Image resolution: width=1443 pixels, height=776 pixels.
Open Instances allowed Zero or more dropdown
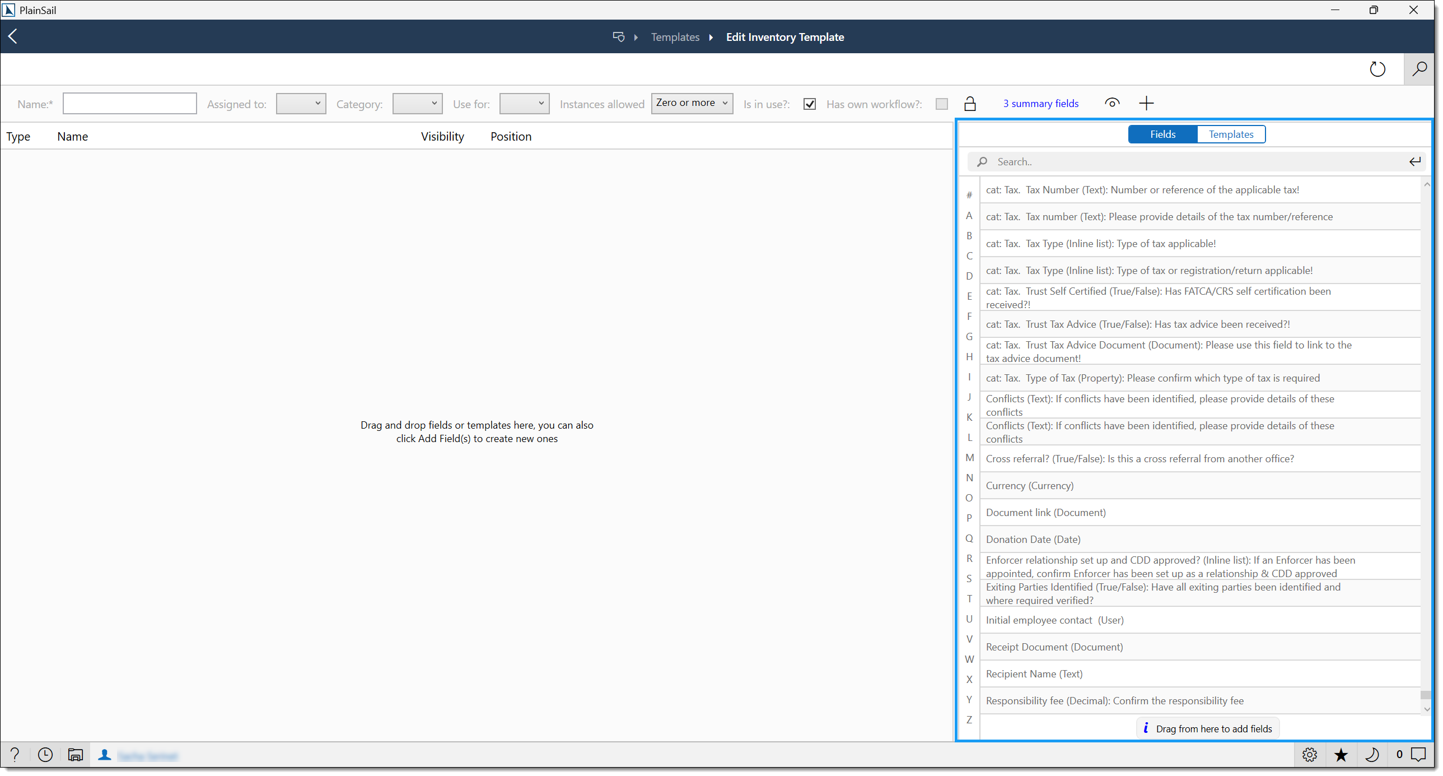692,103
